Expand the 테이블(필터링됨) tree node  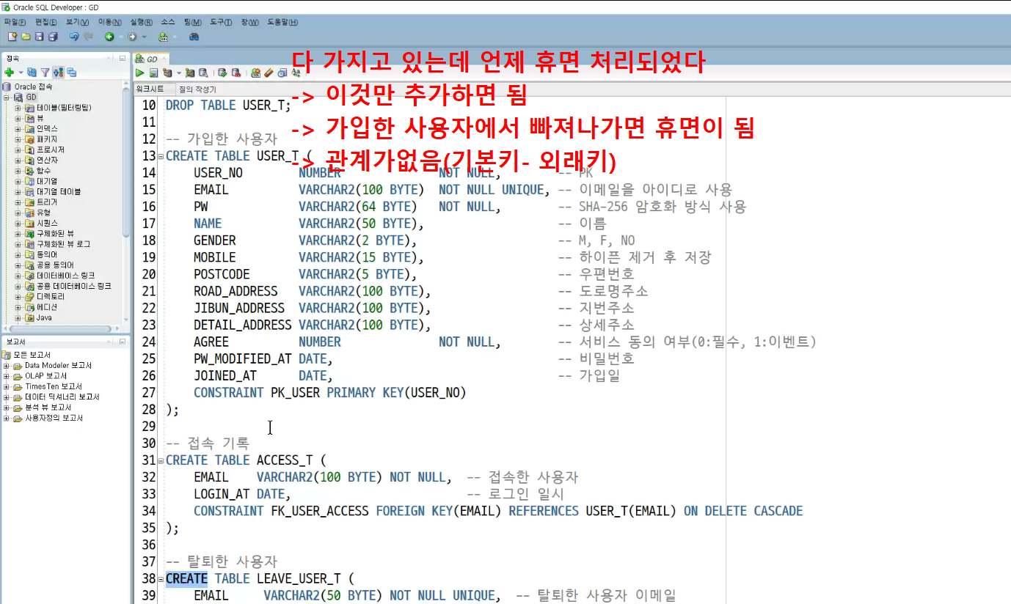[x=18, y=108]
